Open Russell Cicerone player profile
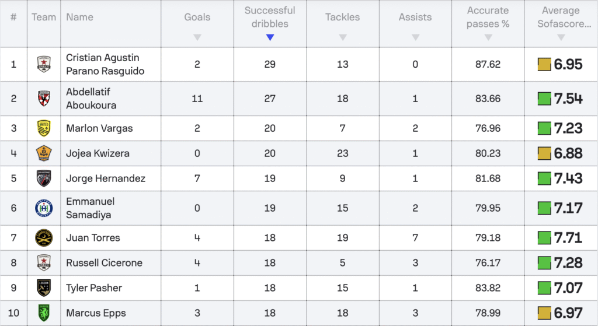 (104, 263)
